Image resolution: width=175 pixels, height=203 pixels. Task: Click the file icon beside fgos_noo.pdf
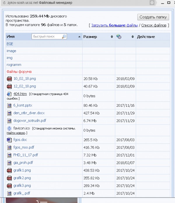point(9,148)
